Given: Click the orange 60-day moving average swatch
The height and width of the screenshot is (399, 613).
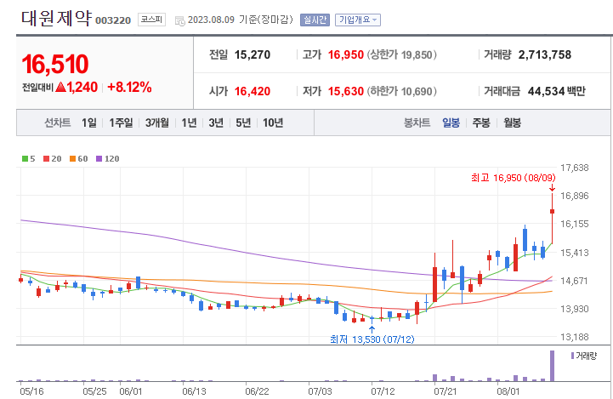Looking at the screenshot, I should tap(72, 159).
